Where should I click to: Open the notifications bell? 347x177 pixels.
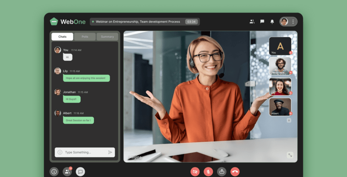[272, 22]
